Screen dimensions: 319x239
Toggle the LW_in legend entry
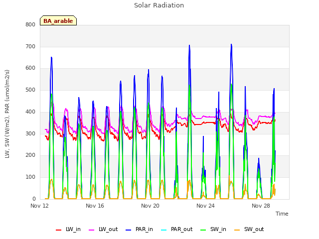(68, 229)
